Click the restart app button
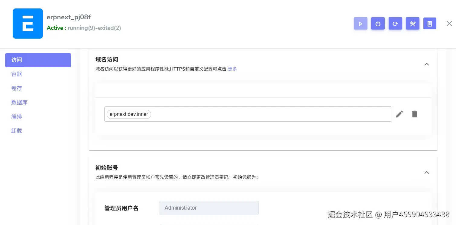Screen dimensions: 456x225 point(395,24)
